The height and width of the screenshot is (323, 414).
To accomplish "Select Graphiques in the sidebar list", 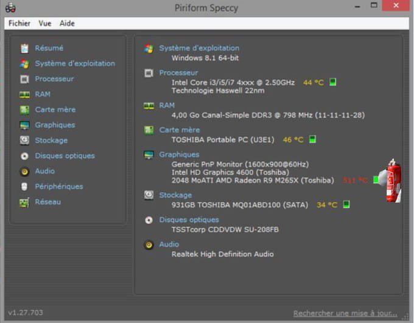I will (55, 125).
